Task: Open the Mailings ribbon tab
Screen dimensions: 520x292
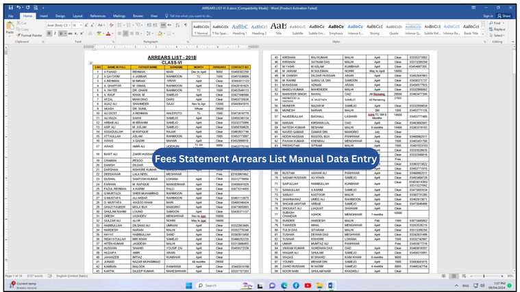Action: [x=119, y=16]
